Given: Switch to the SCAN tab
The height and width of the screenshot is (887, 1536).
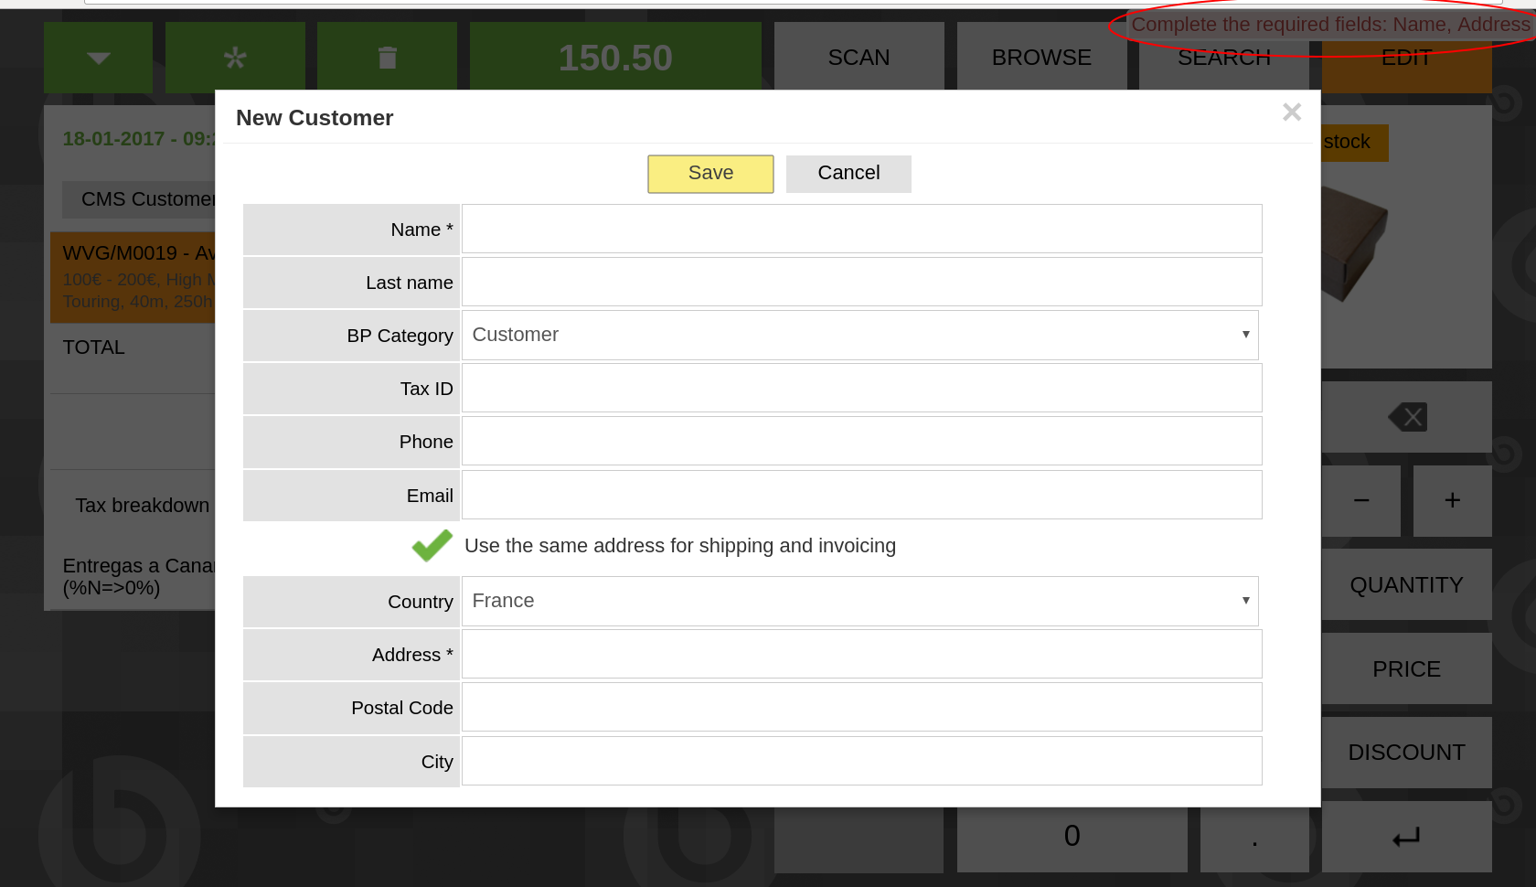Looking at the screenshot, I should (x=859, y=57).
